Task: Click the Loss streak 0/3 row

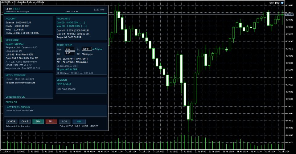Action: click(x=14, y=51)
